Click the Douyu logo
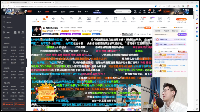 pos(28,11)
